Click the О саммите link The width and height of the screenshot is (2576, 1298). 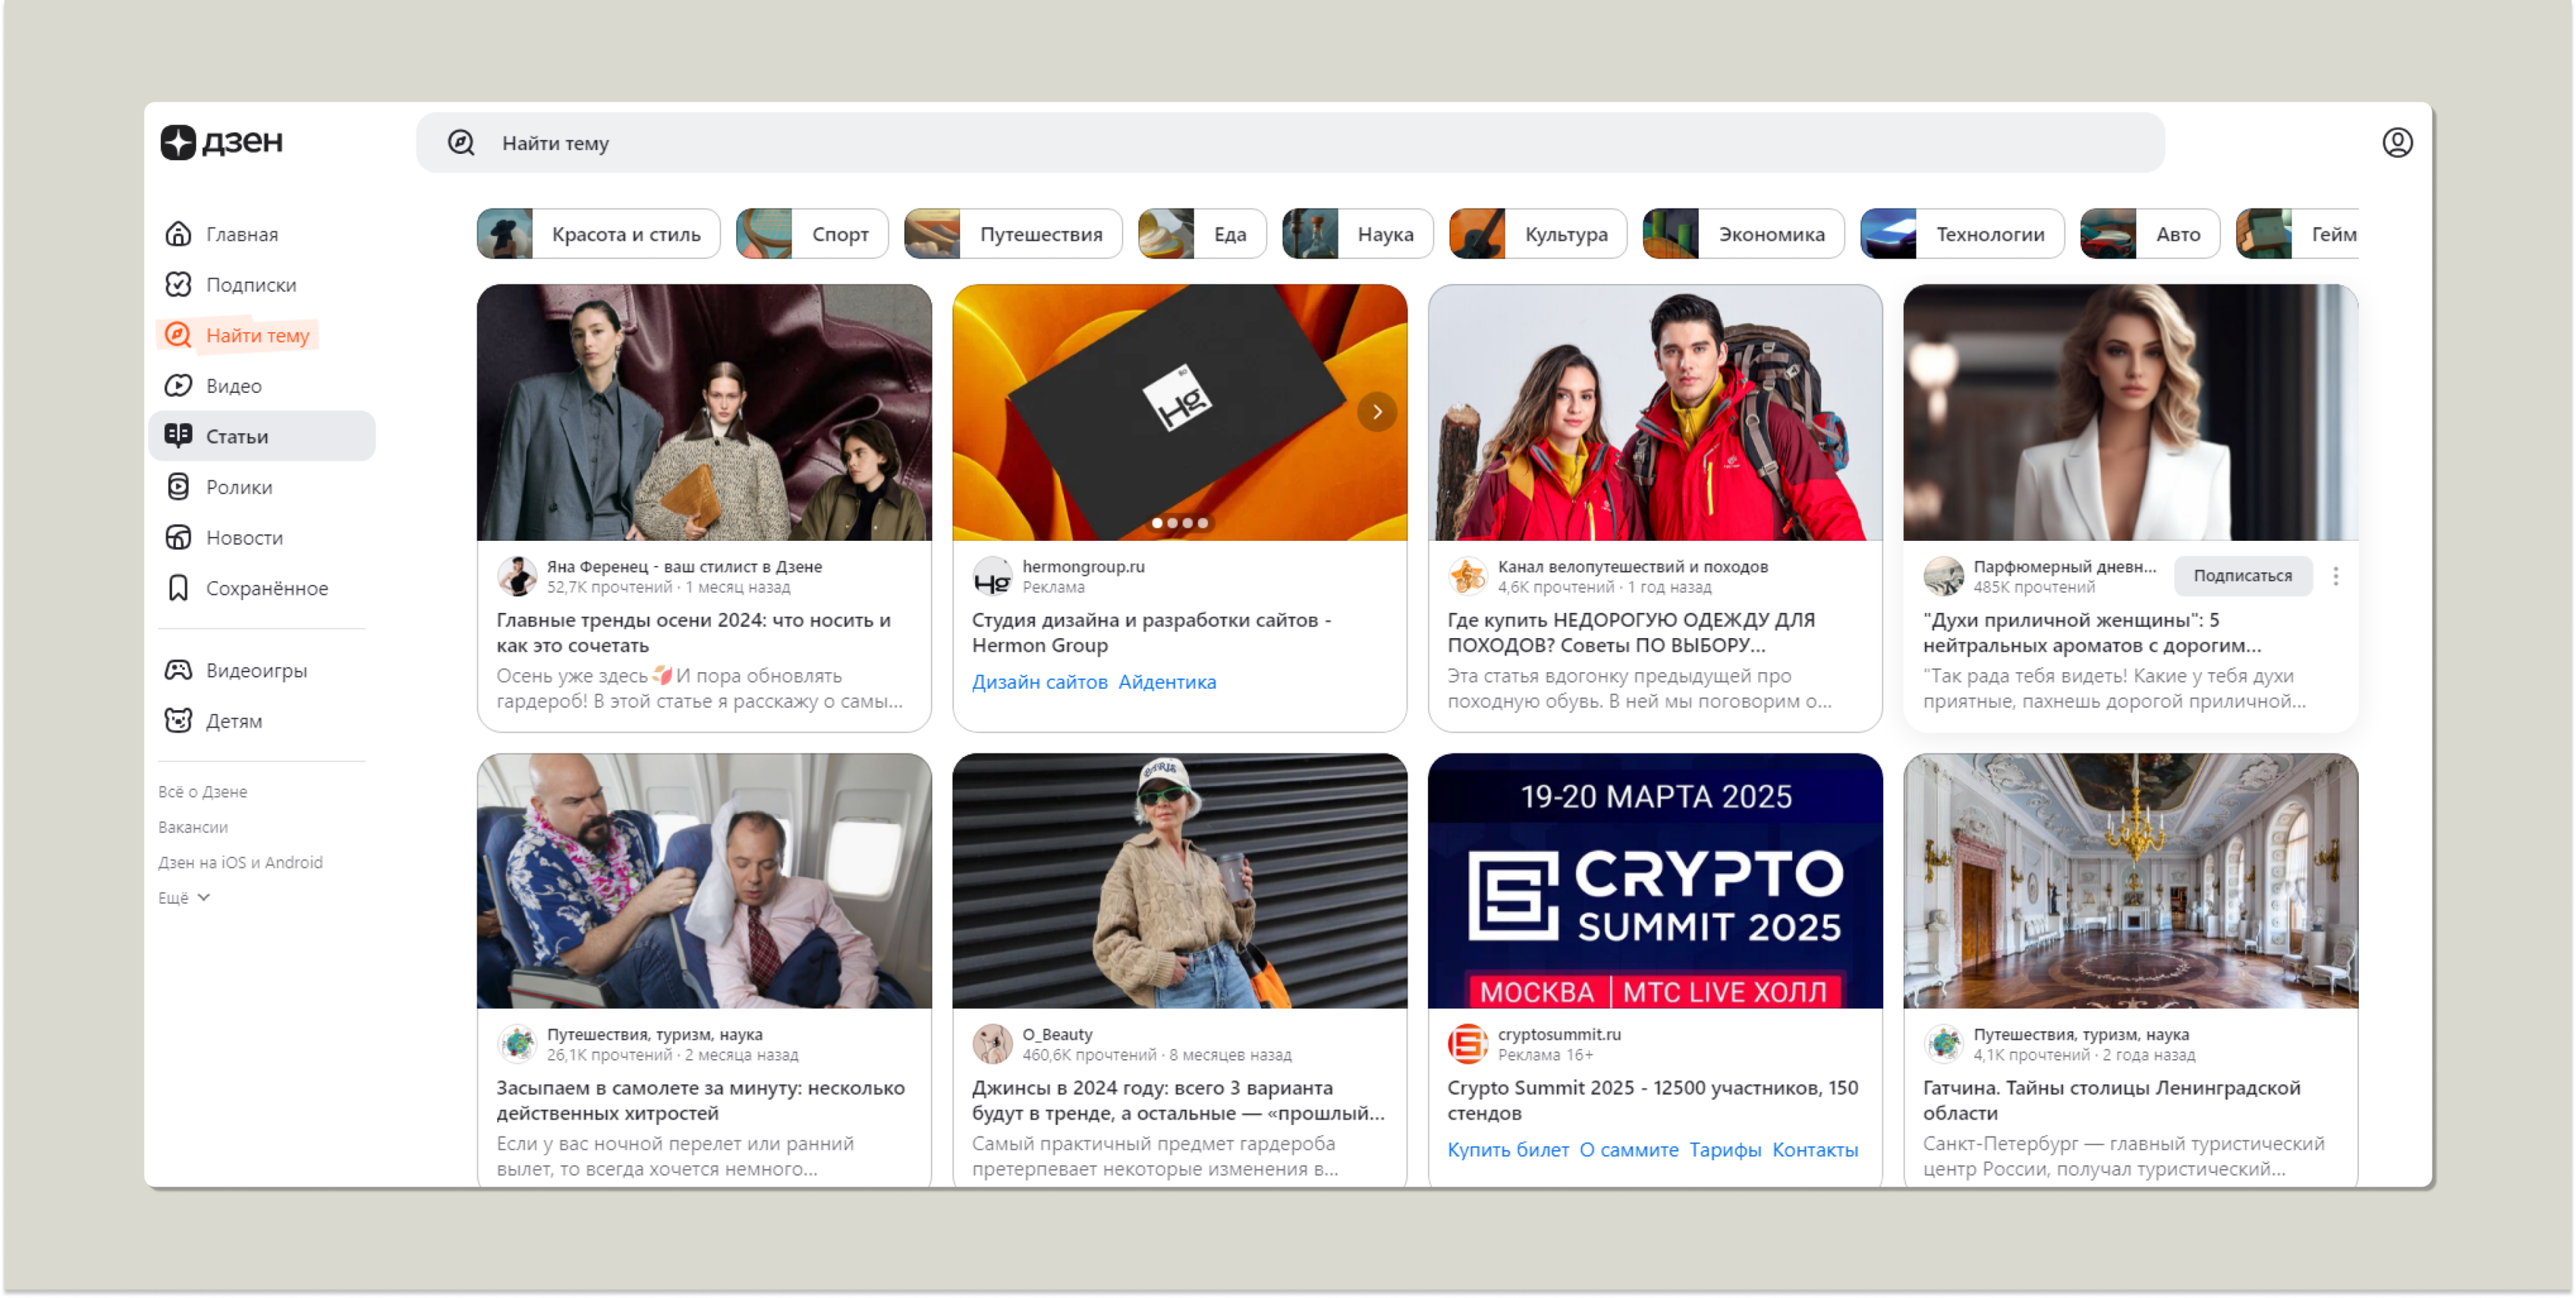click(x=1629, y=1150)
